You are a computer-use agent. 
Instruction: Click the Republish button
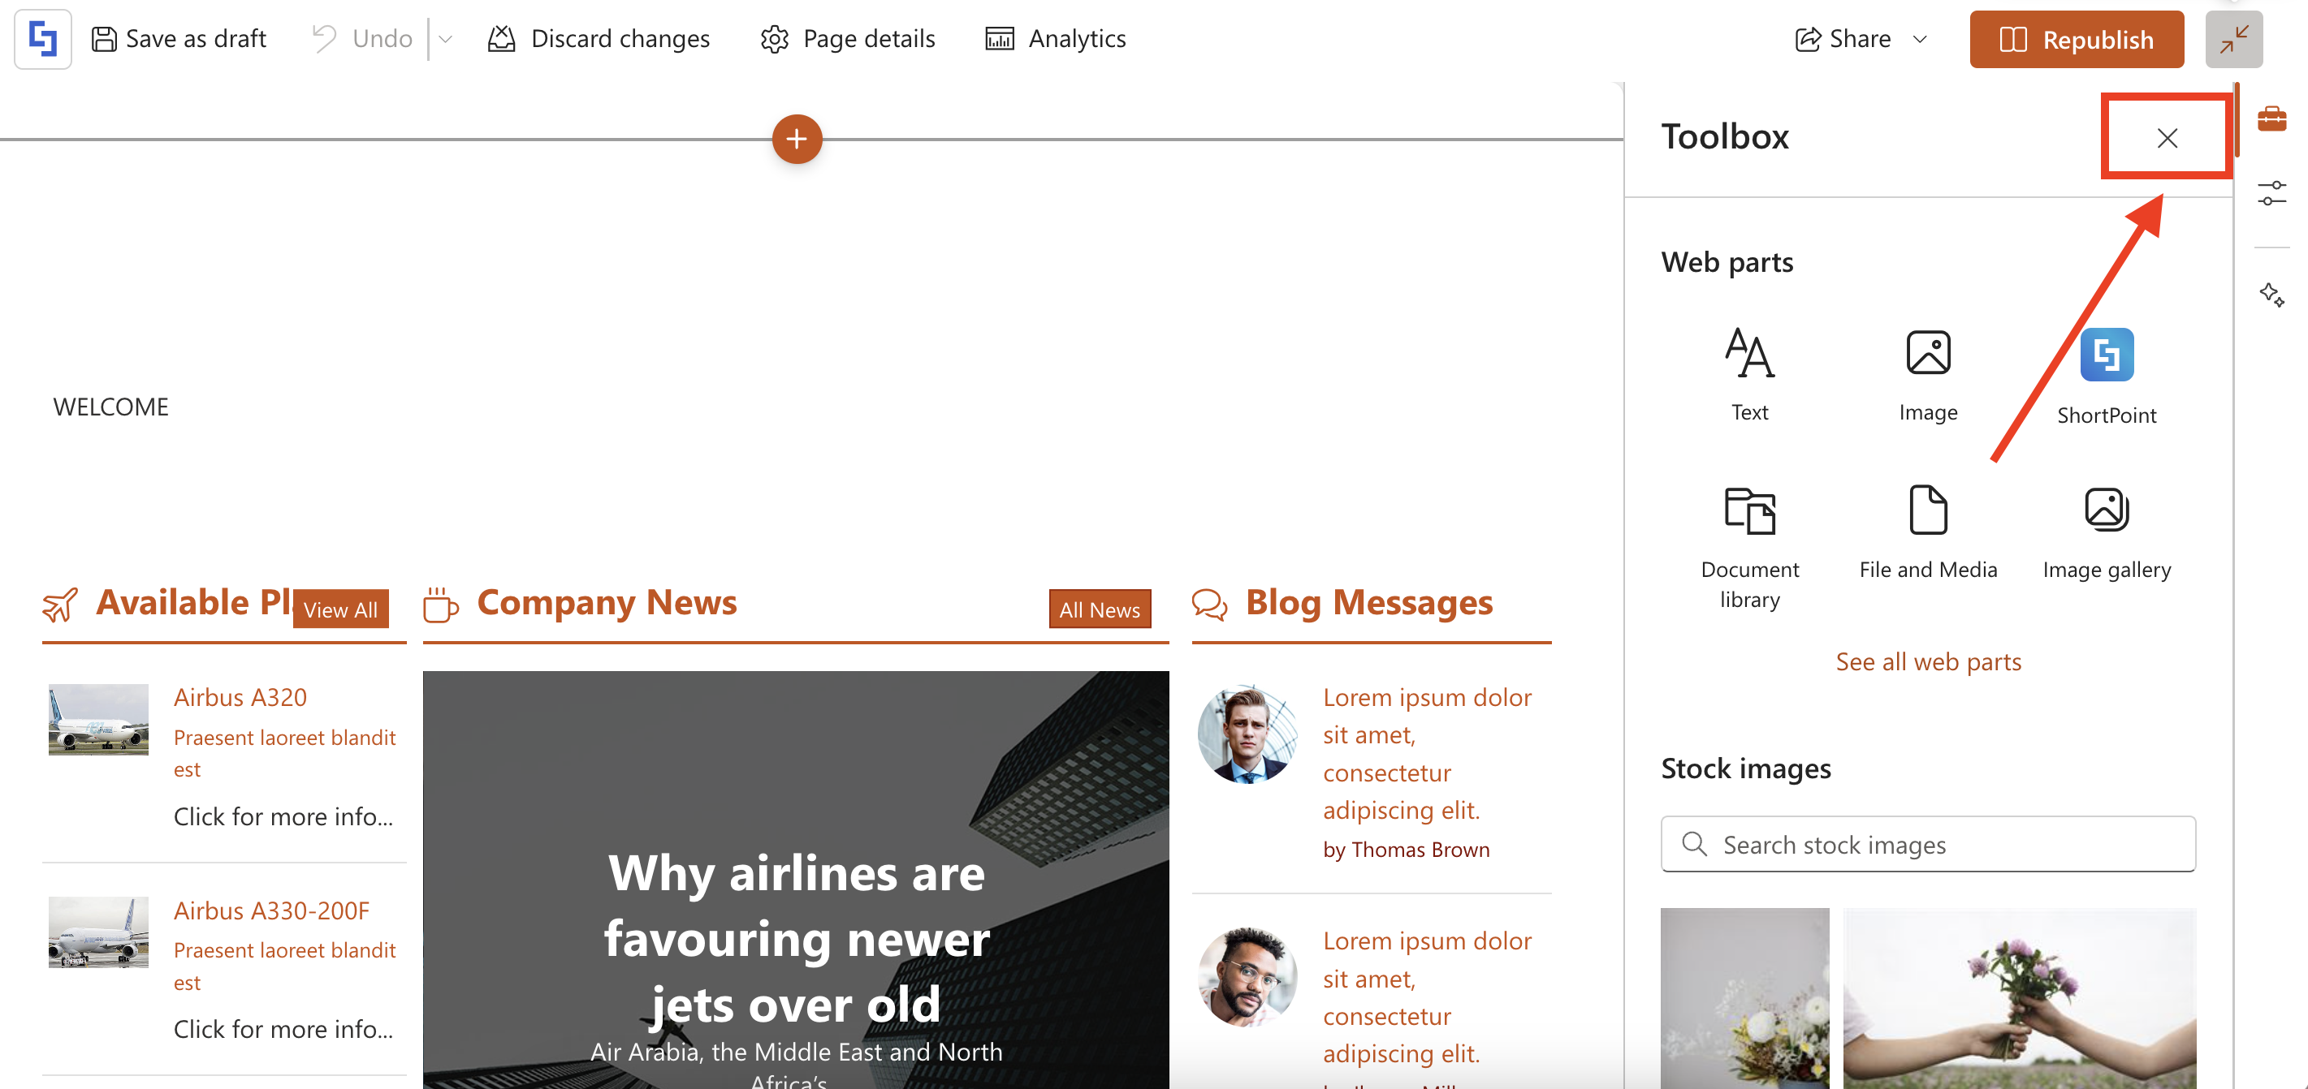tap(2076, 38)
